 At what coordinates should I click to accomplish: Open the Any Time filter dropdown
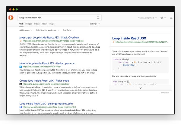(68, 30)
